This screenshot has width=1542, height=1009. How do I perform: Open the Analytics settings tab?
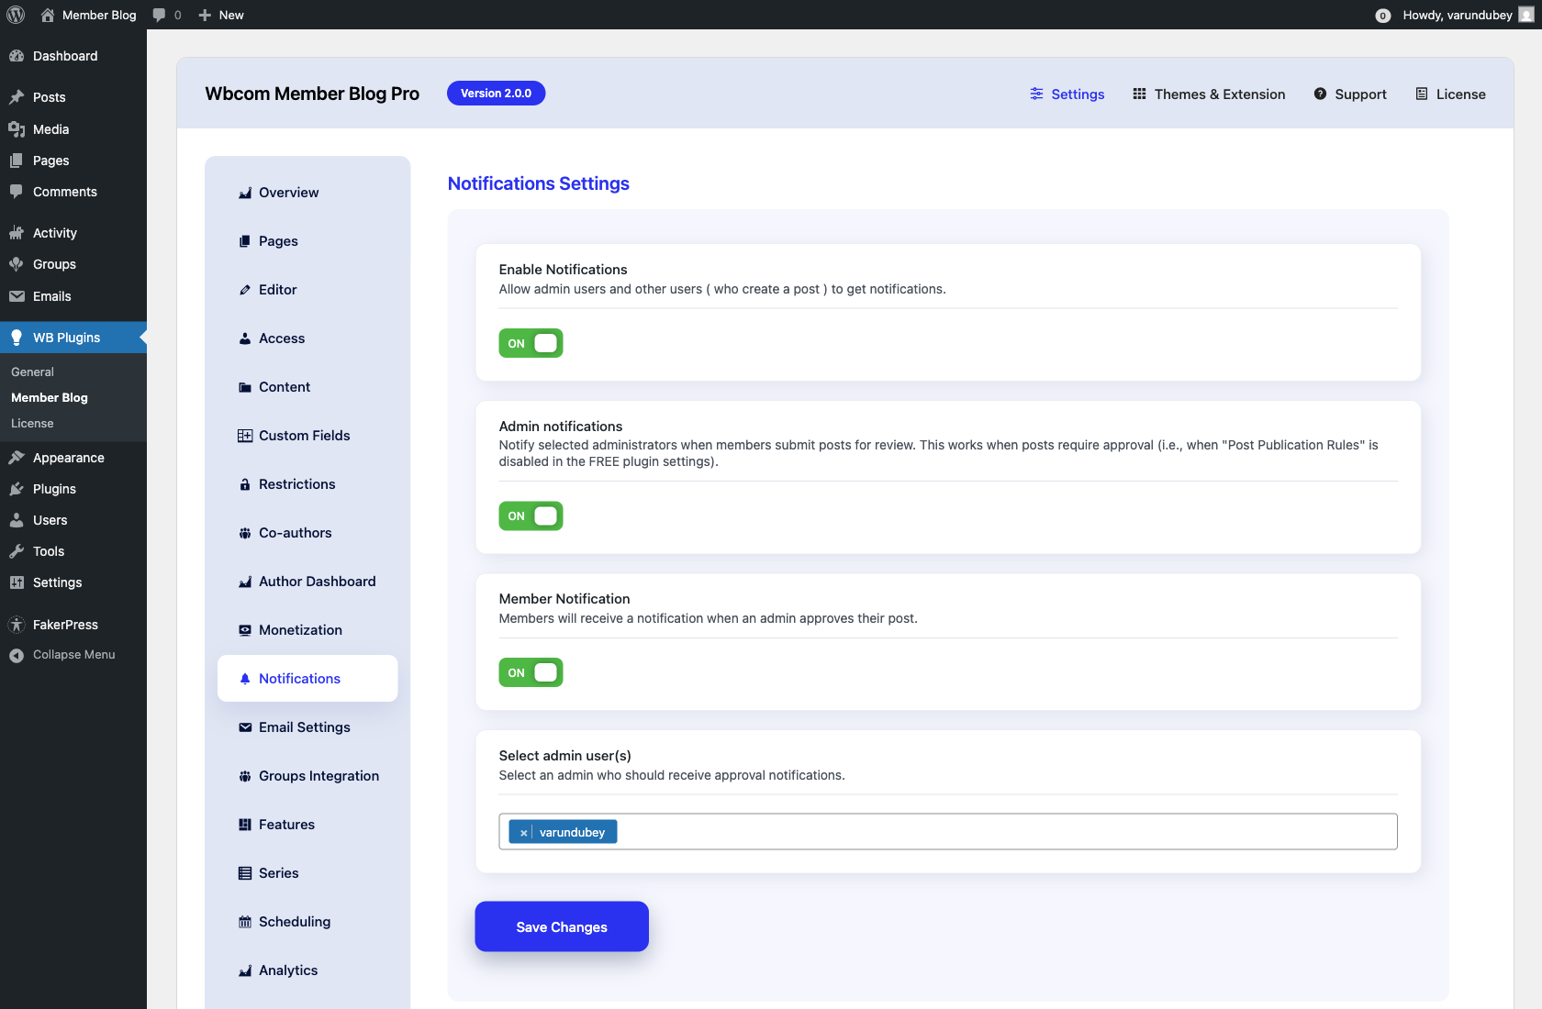(307, 970)
